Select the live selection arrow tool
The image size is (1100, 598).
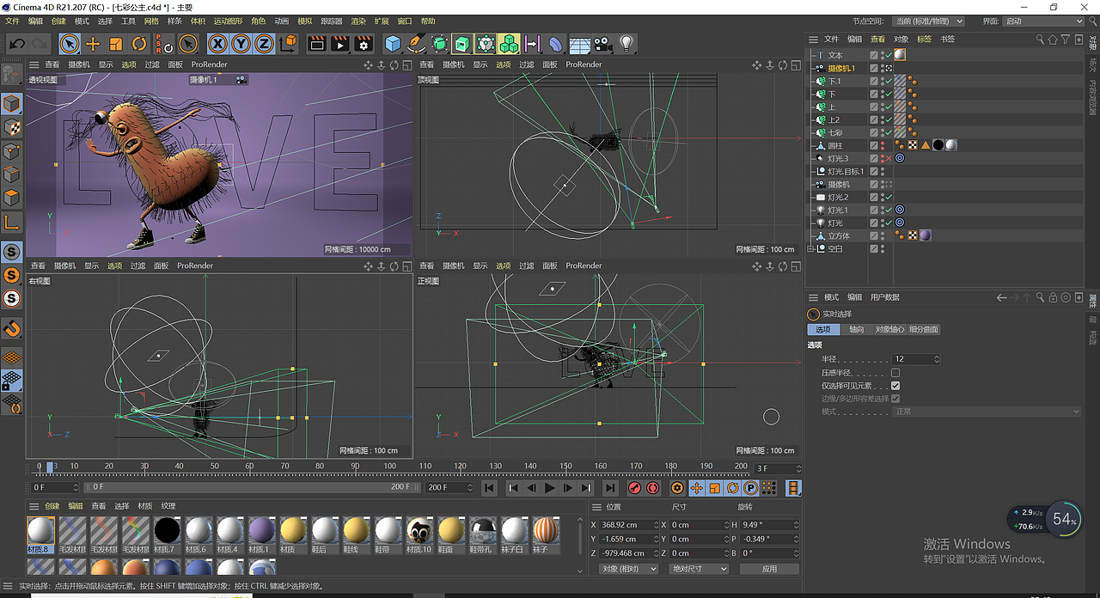[70, 44]
